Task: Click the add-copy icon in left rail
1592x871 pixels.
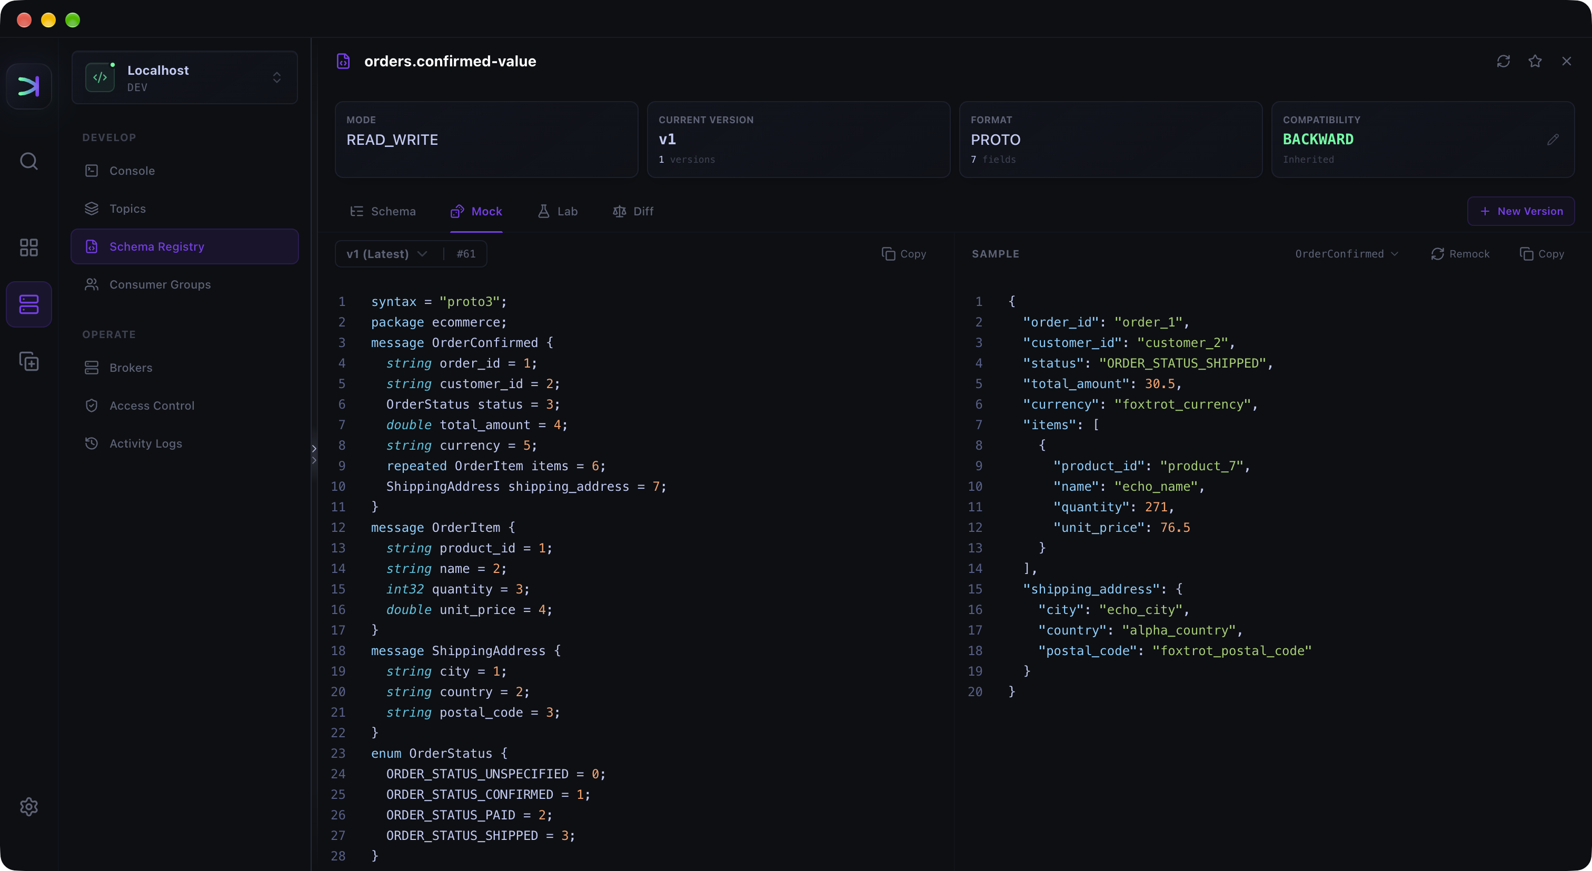Action: tap(28, 361)
